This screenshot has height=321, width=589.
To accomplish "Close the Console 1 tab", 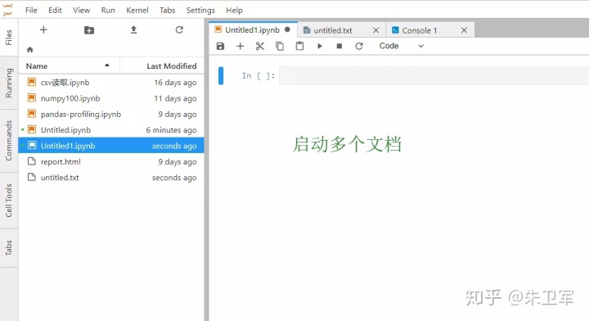I will [x=465, y=30].
